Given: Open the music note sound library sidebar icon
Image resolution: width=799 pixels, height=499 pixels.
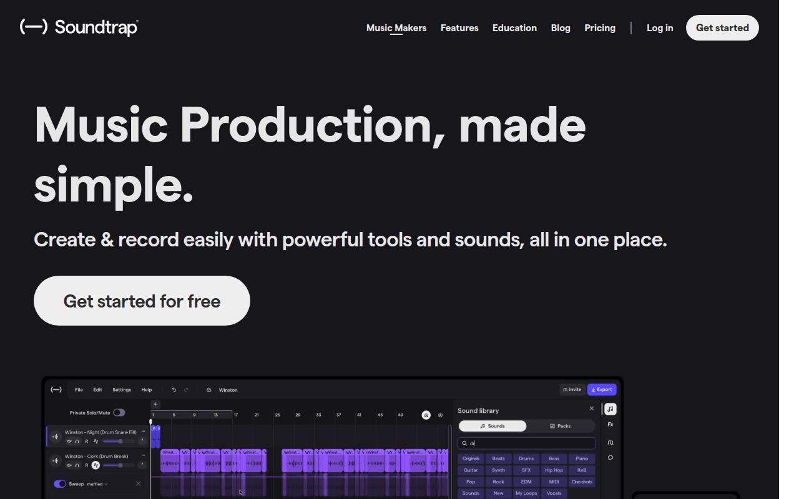Looking at the screenshot, I should point(610,409).
